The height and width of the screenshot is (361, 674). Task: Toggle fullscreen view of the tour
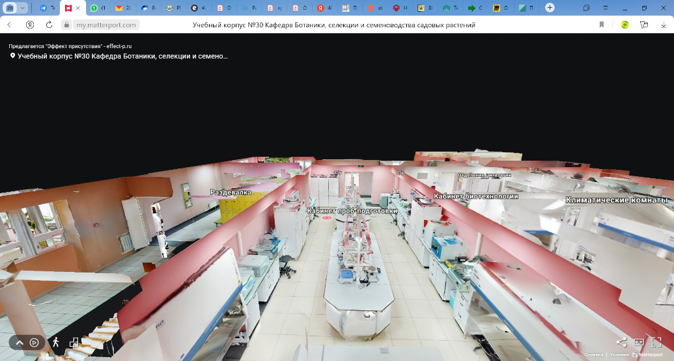tap(656, 342)
